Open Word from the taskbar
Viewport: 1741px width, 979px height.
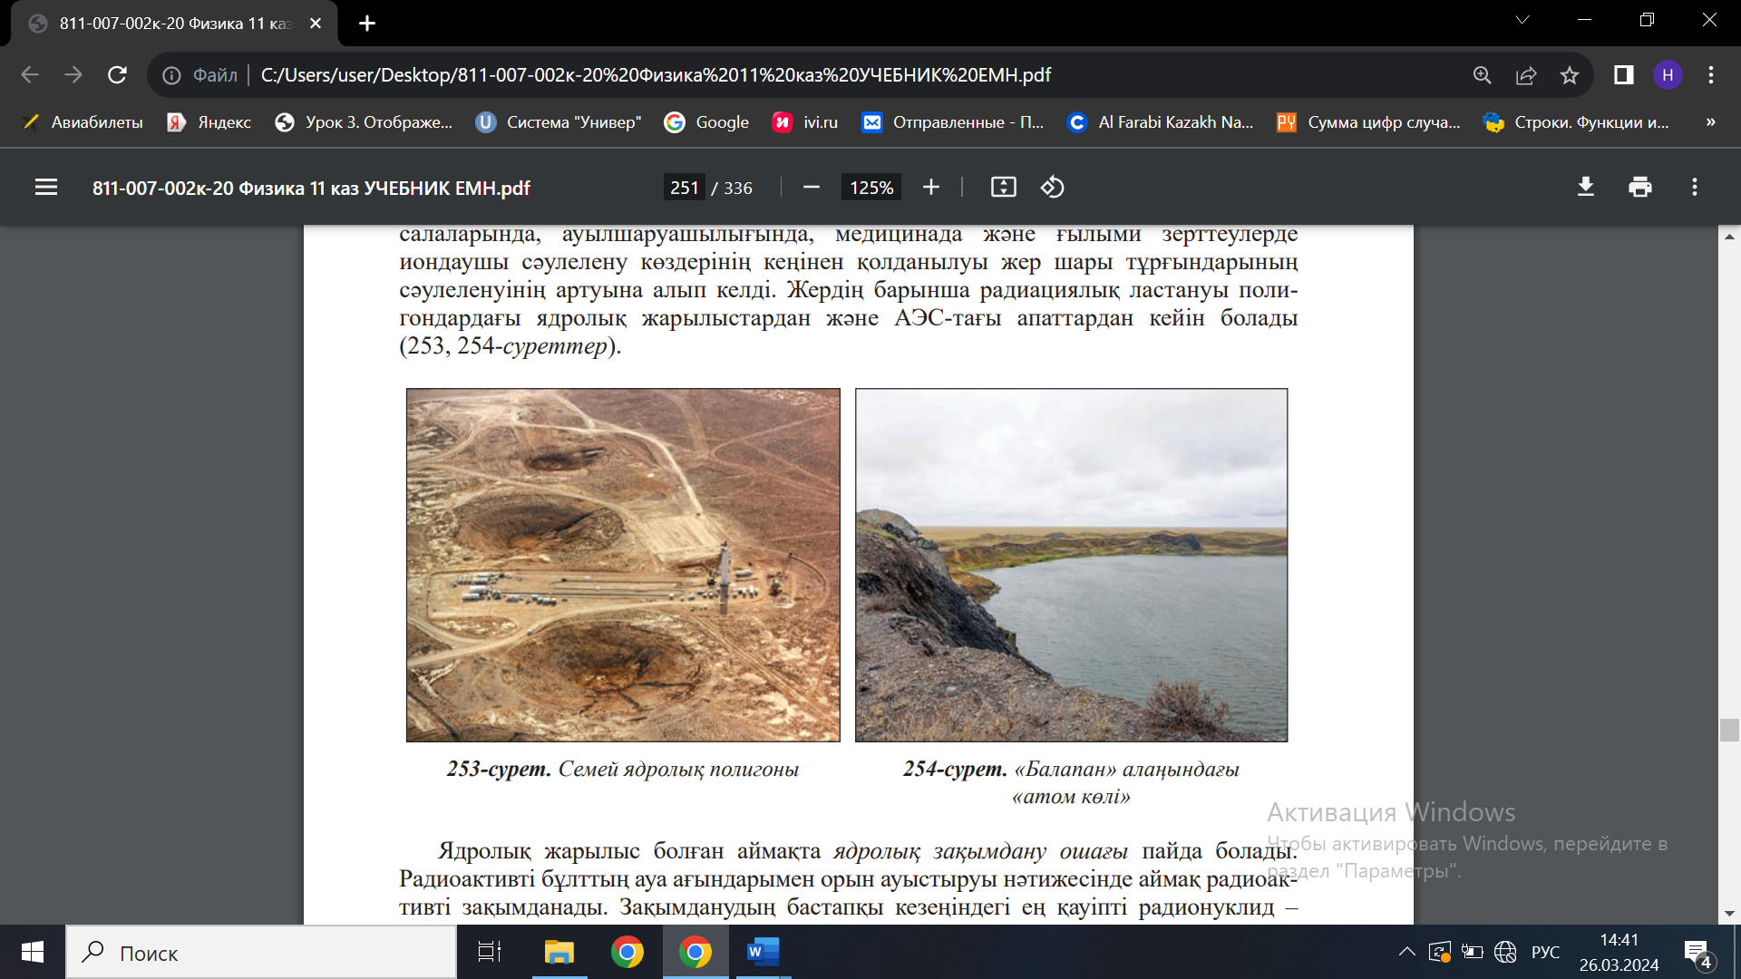click(763, 952)
